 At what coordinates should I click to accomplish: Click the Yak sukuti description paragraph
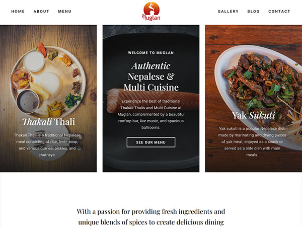(252, 142)
